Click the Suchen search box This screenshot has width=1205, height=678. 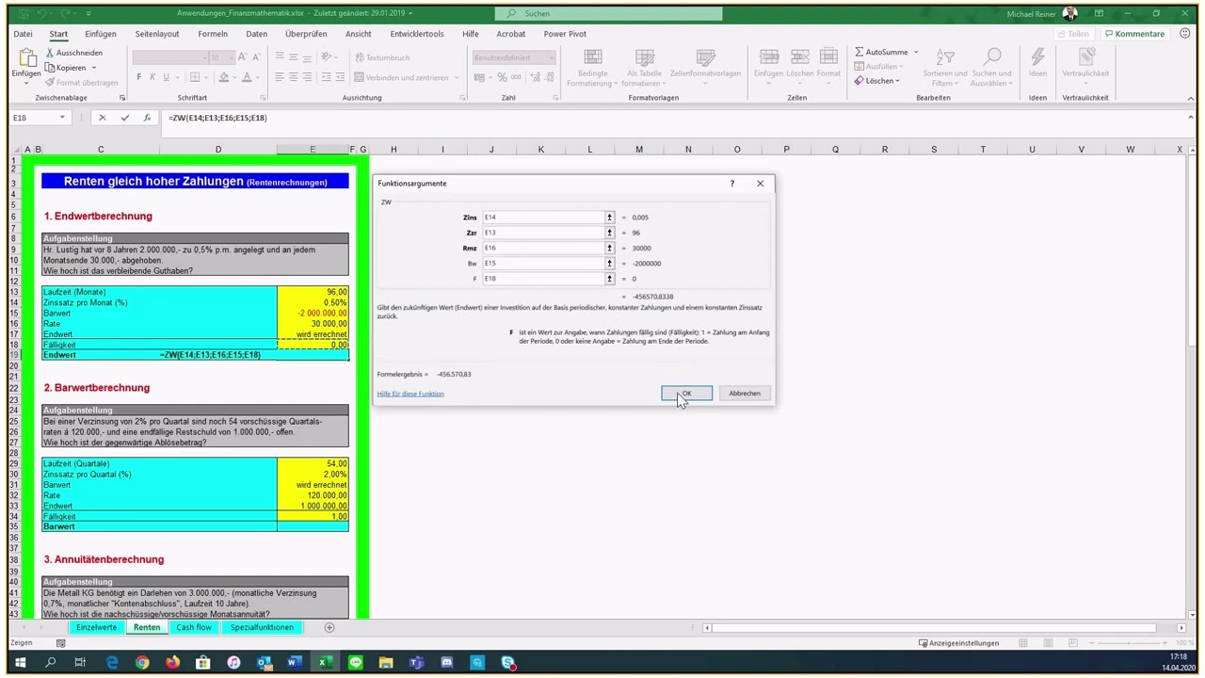click(609, 13)
